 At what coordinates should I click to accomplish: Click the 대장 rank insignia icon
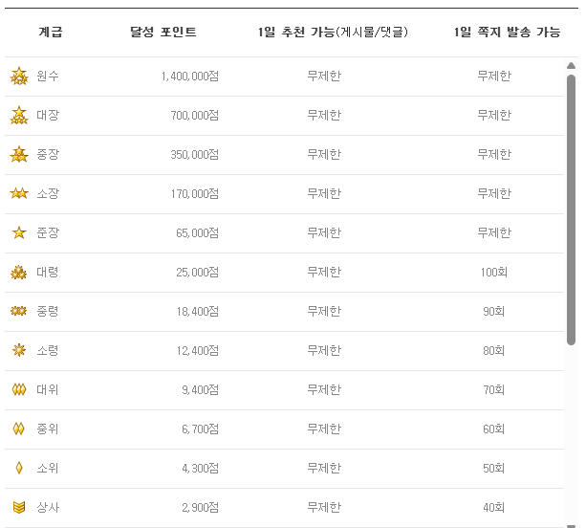[19, 115]
